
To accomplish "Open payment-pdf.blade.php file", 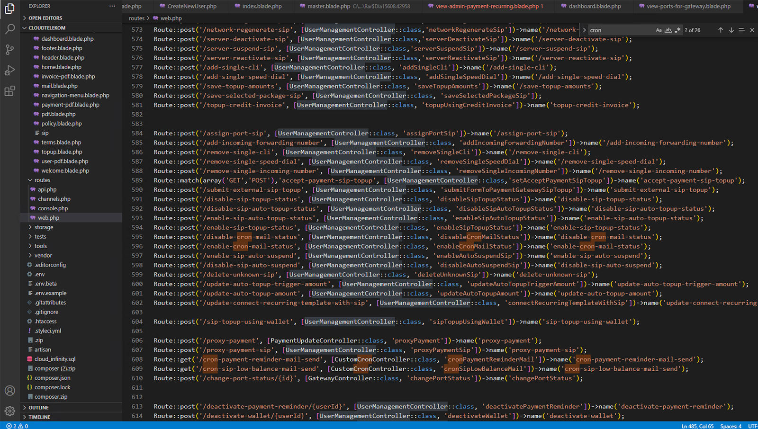I will pos(71,105).
